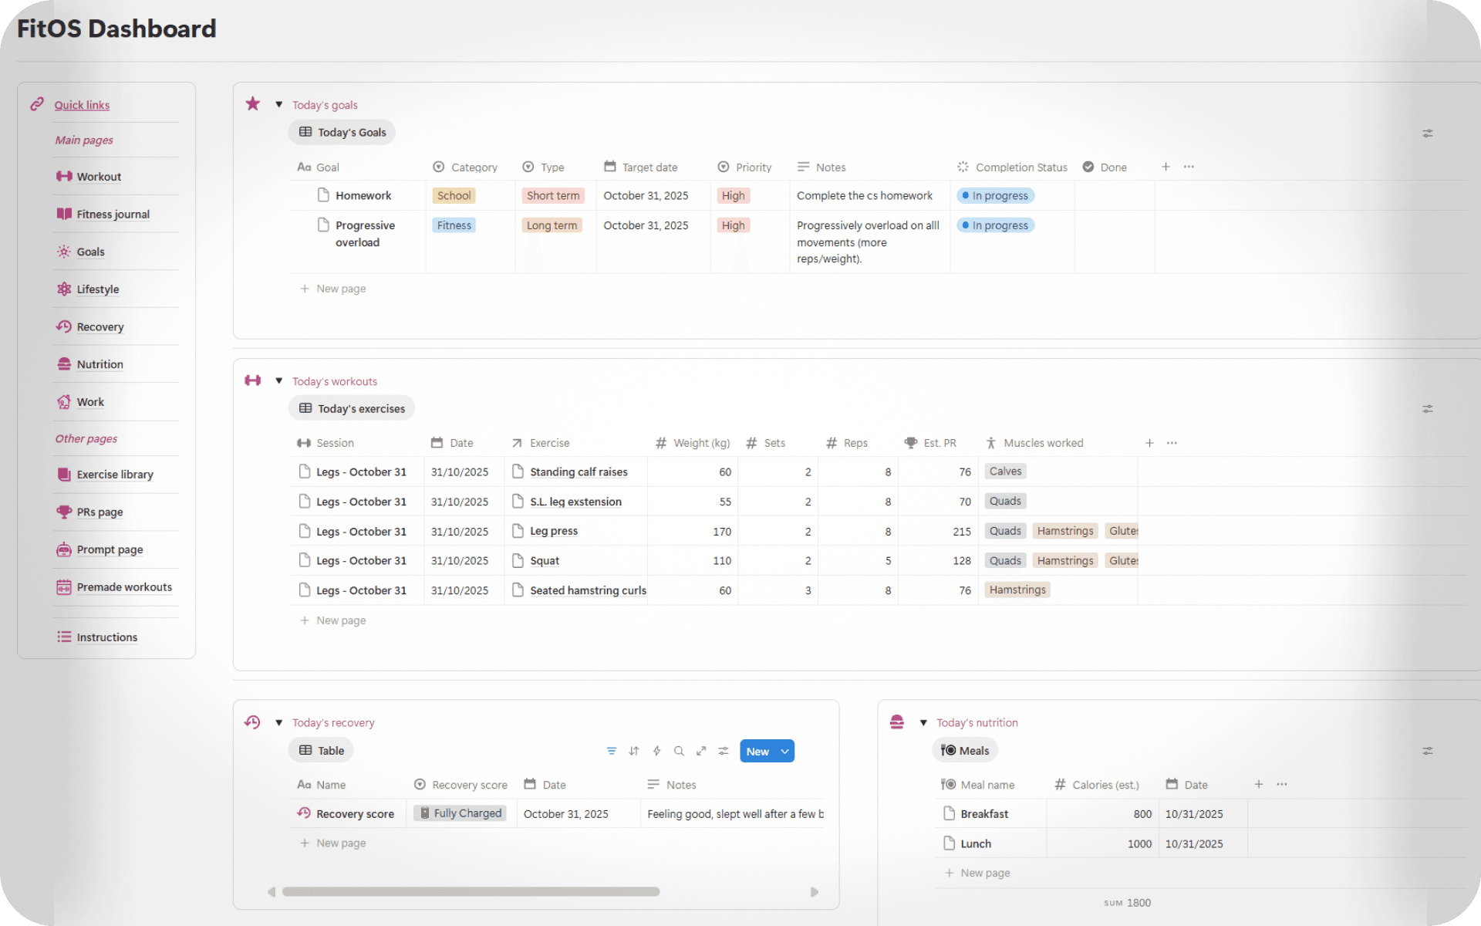1481x926 pixels.
Task: Collapse Today's workouts toggle
Action: tap(279, 381)
